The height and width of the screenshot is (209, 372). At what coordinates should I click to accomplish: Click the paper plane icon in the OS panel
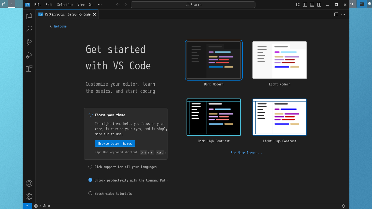[x=3, y=4]
